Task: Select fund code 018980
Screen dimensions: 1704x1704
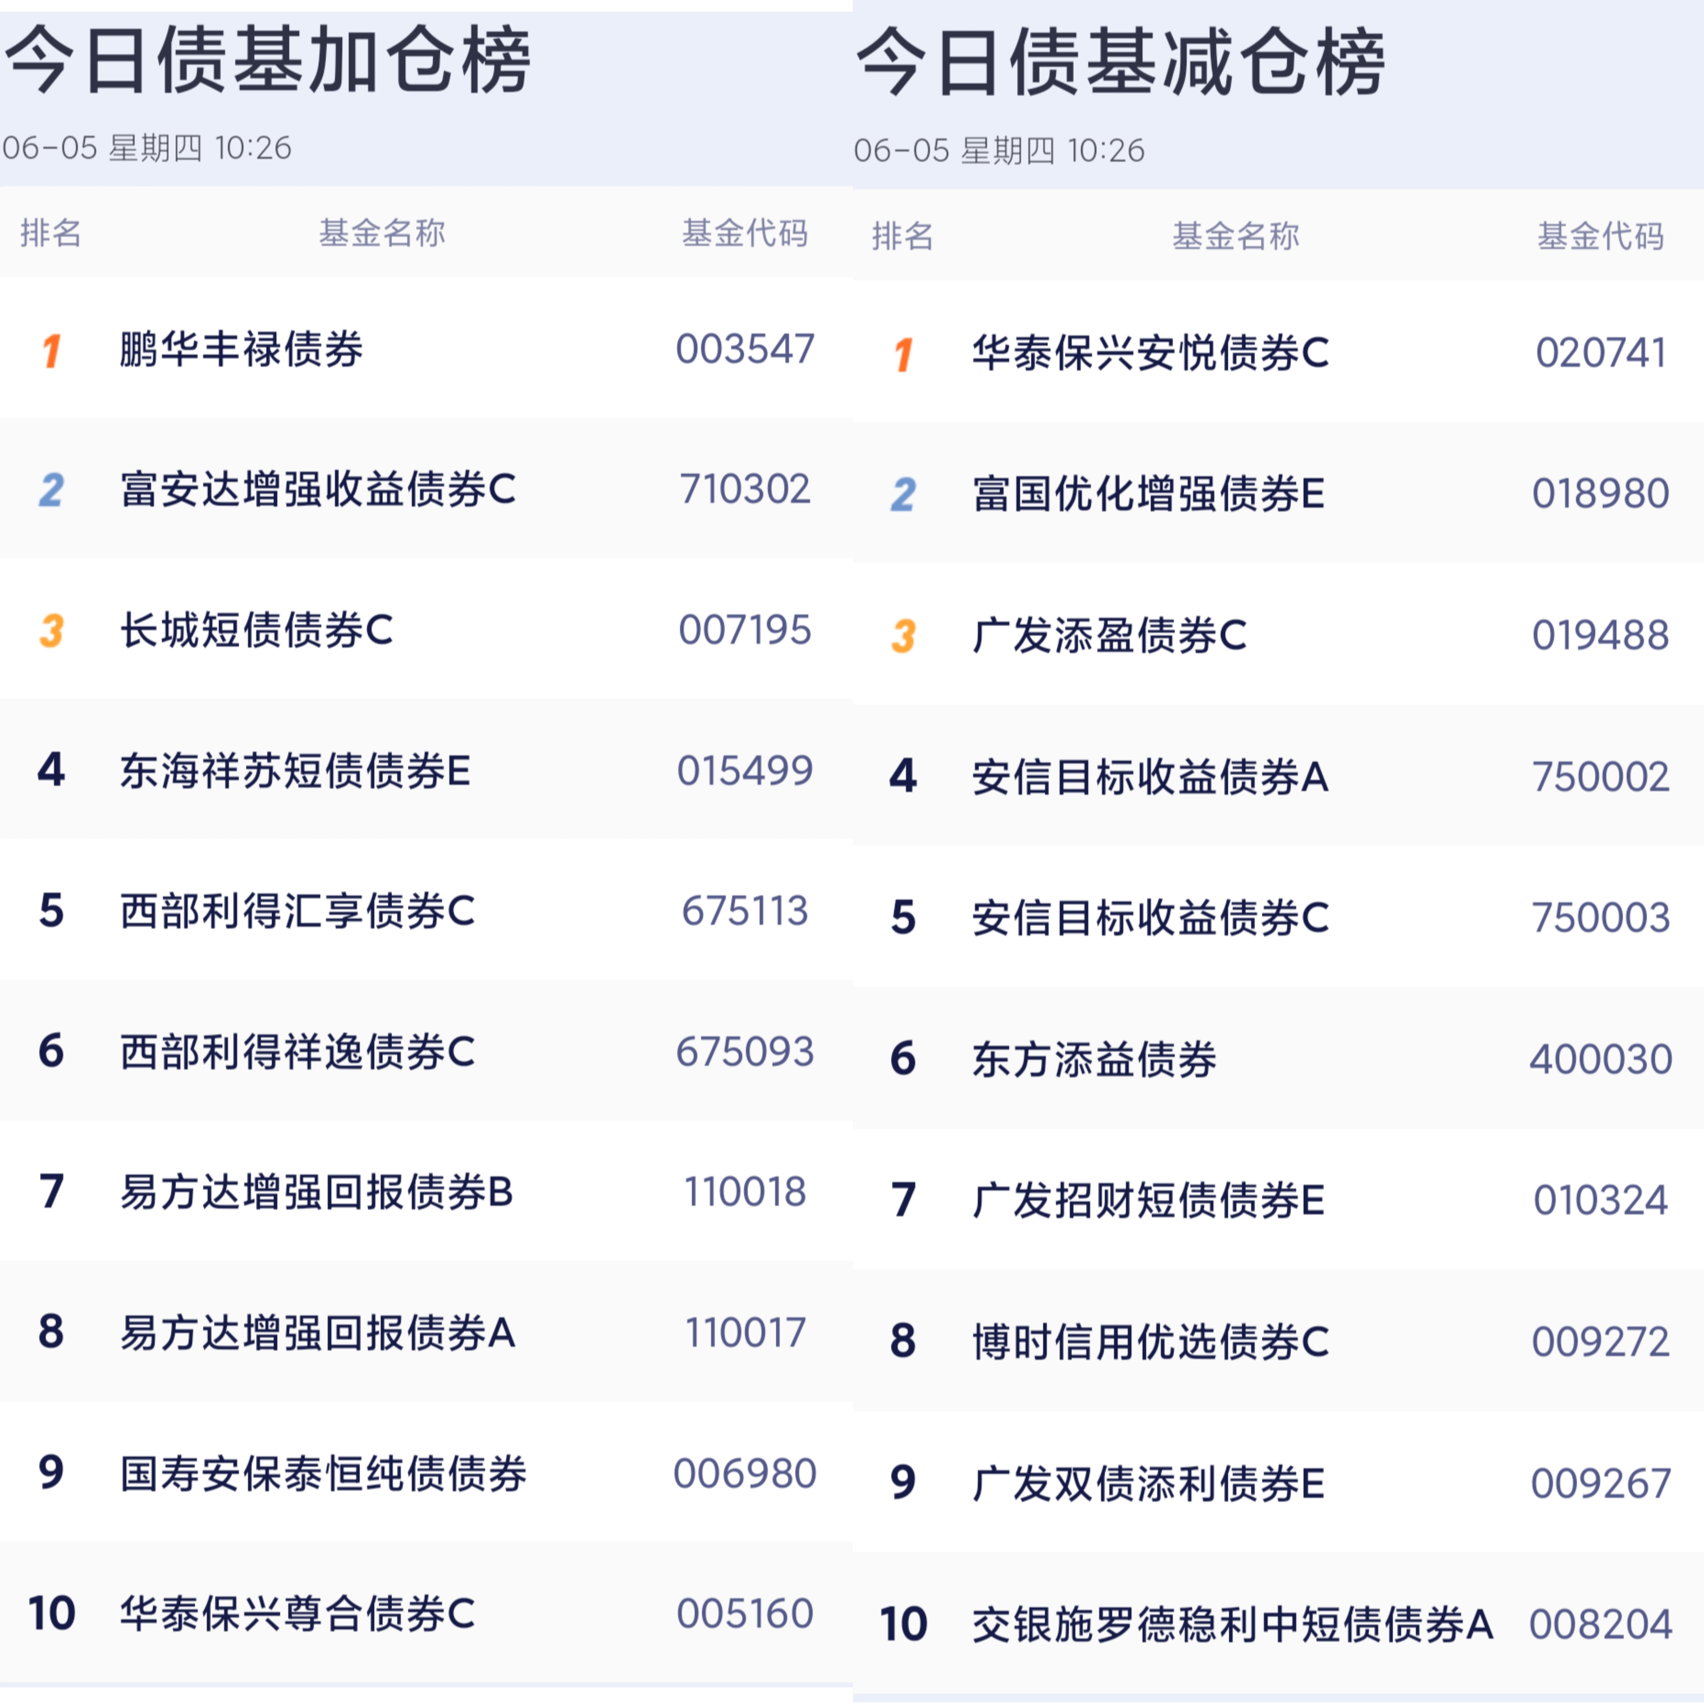Action: click(1600, 494)
